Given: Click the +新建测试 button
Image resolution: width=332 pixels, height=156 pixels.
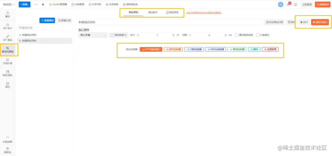Looking at the screenshot, I should click(x=47, y=20).
